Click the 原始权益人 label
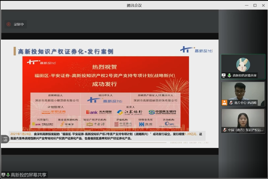This screenshot has height=179, width=268. pyautogui.click(x=56, y=95)
